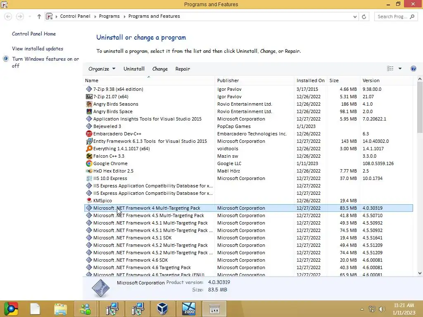Open the Start button on taskbar
Screen dimensions: 423x317
click(x=11, y=309)
